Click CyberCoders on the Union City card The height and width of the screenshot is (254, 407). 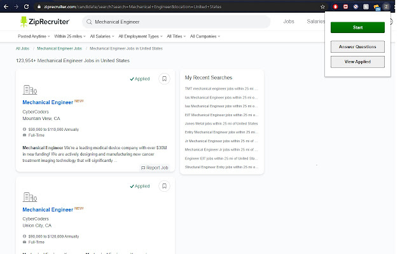pos(36,218)
